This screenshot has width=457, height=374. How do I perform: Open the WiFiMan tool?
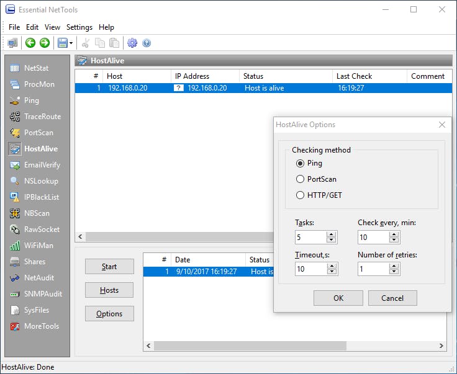point(32,246)
